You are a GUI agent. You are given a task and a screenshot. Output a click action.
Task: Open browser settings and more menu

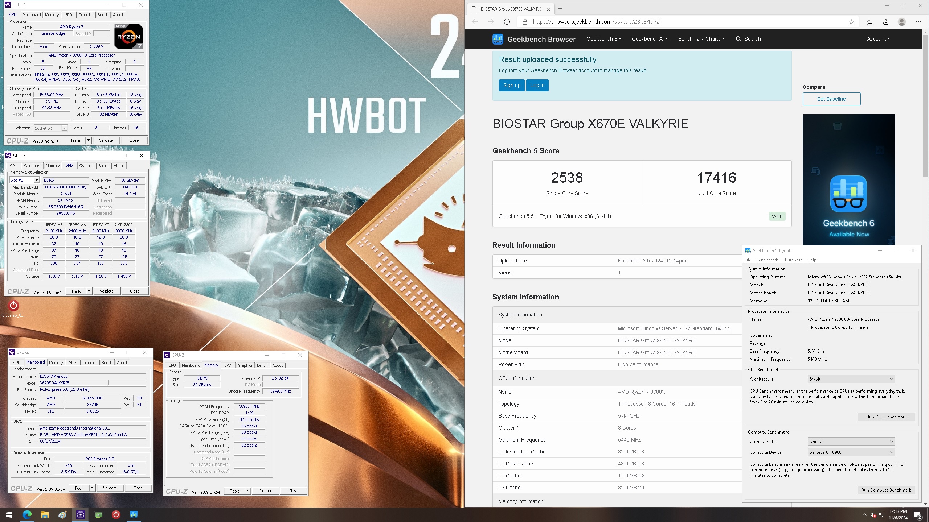tap(918, 22)
